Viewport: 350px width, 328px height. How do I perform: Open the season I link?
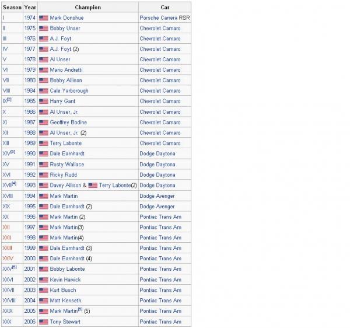click(3, 18)
